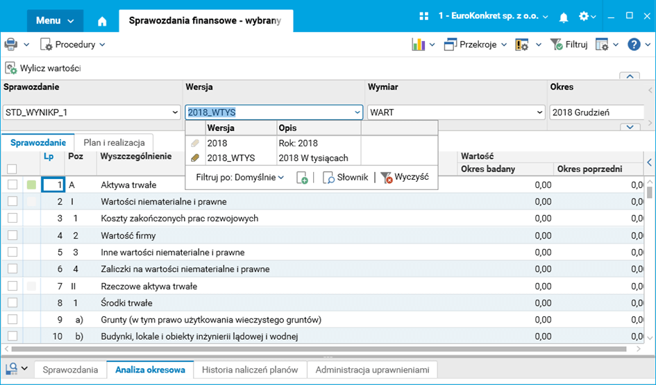The image size is (656, 385).
Task: Click the Wylicz wartości calculator icon
Action: point(11,68)
